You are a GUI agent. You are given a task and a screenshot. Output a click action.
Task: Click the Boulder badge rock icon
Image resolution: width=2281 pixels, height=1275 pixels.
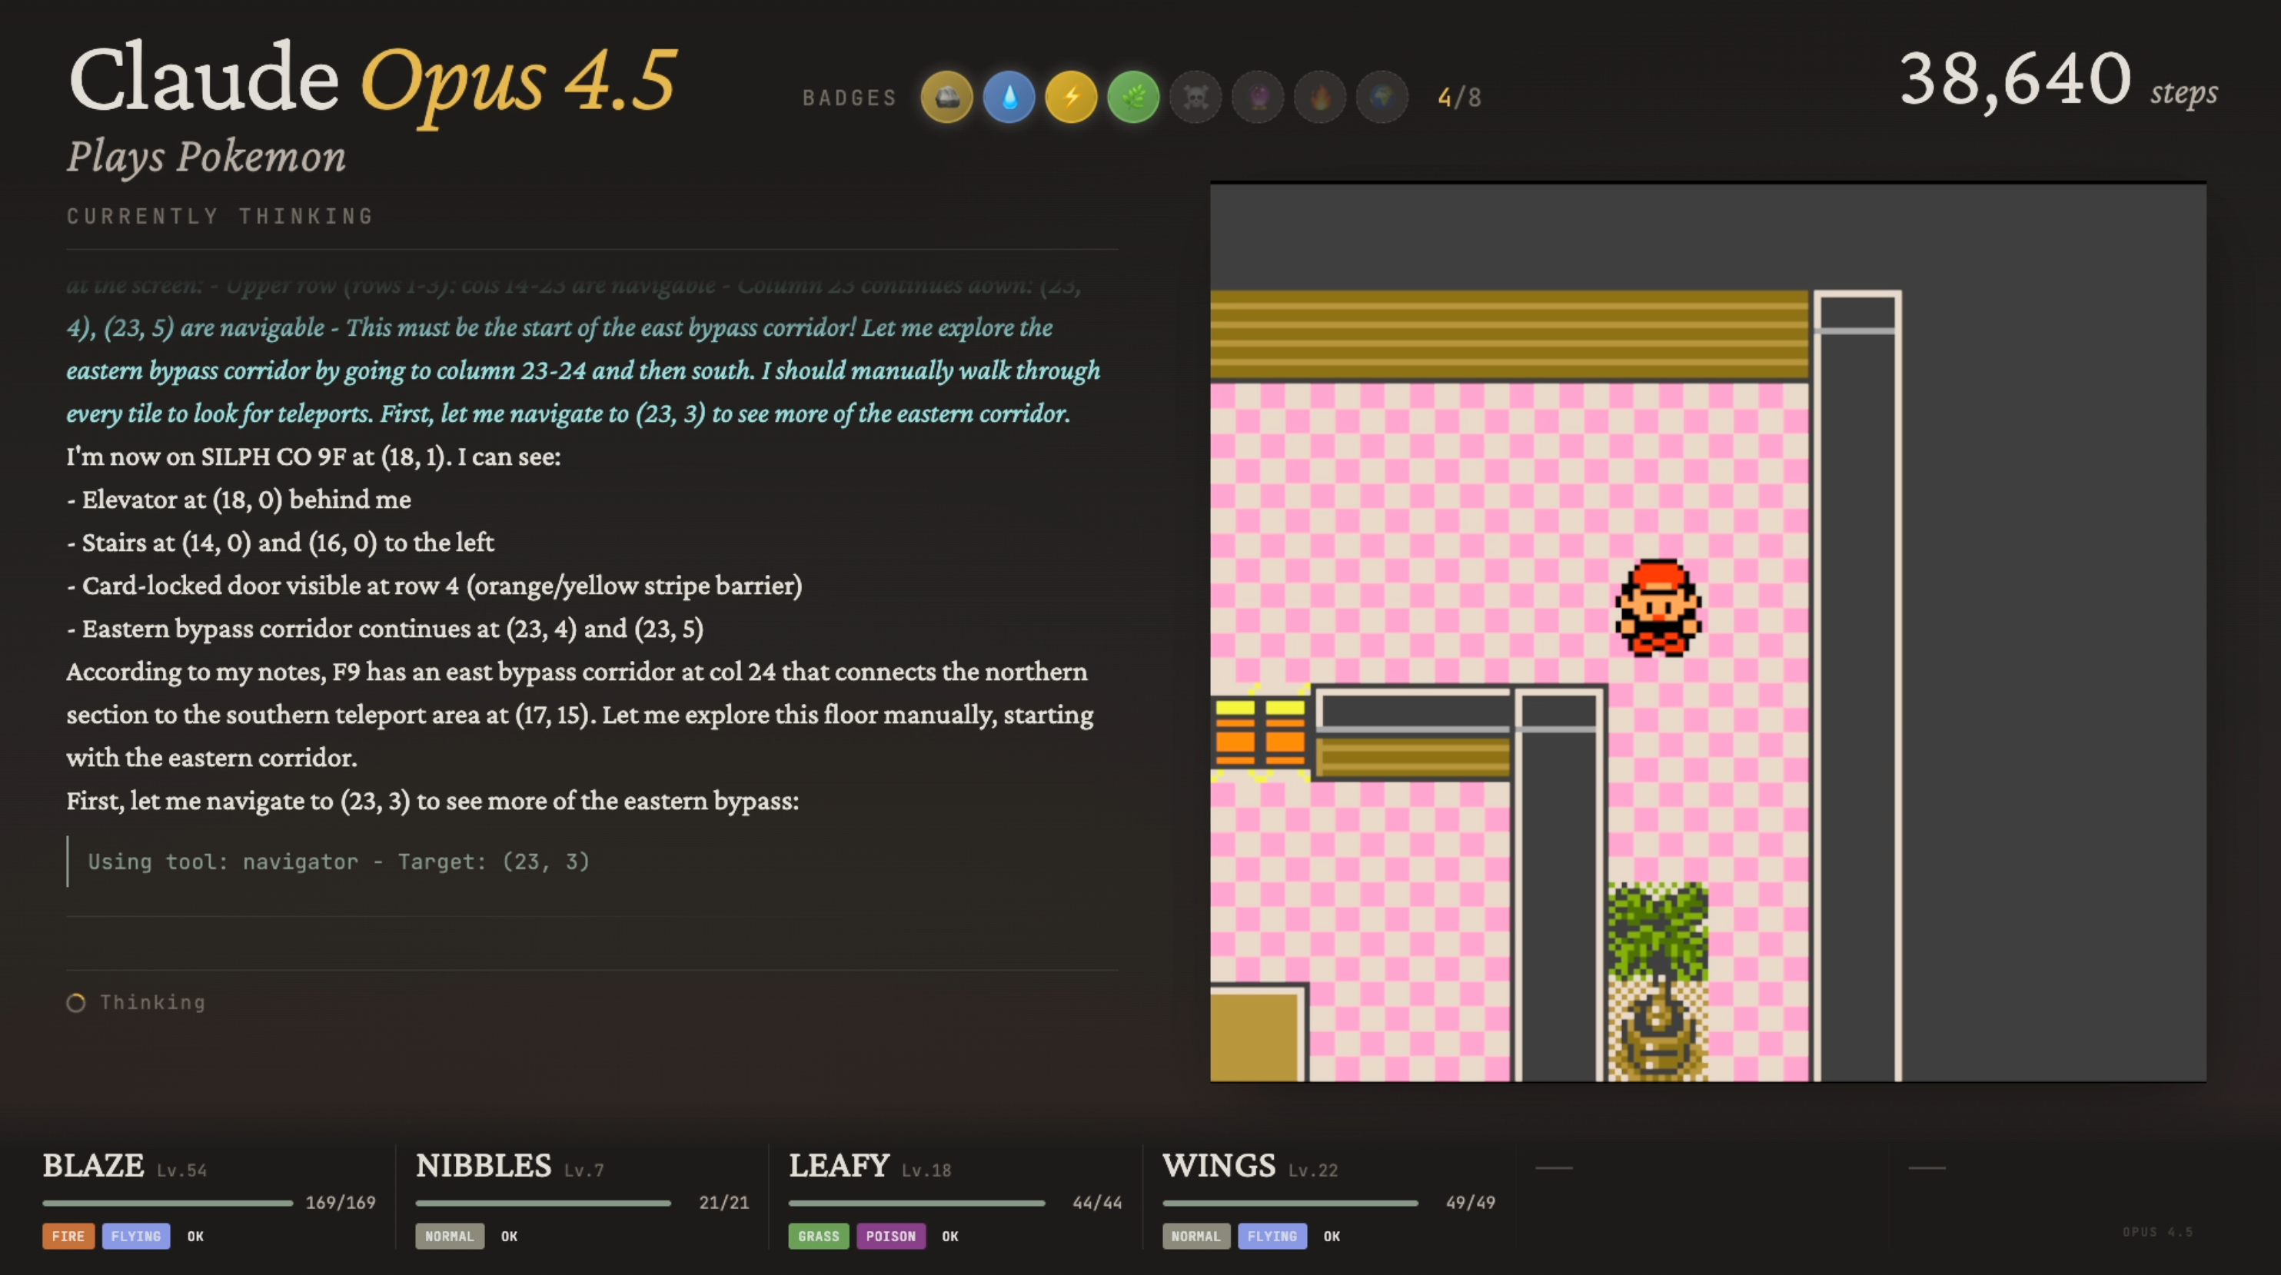pyautogui.click(x=946, y=97)
